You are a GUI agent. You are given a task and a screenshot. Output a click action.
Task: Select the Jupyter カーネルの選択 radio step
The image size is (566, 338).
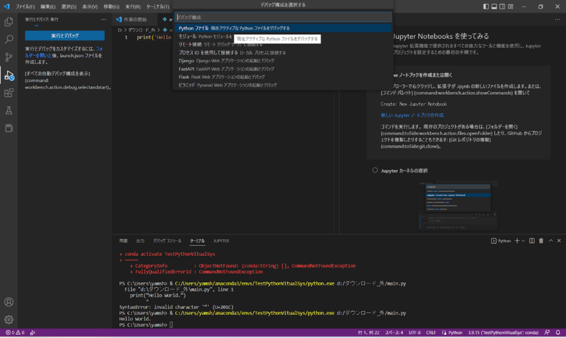point(375,170)
